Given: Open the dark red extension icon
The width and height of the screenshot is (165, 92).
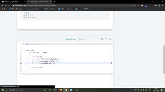Looking at the screenshot, I should pyautogui.click(x=152, y=6).
